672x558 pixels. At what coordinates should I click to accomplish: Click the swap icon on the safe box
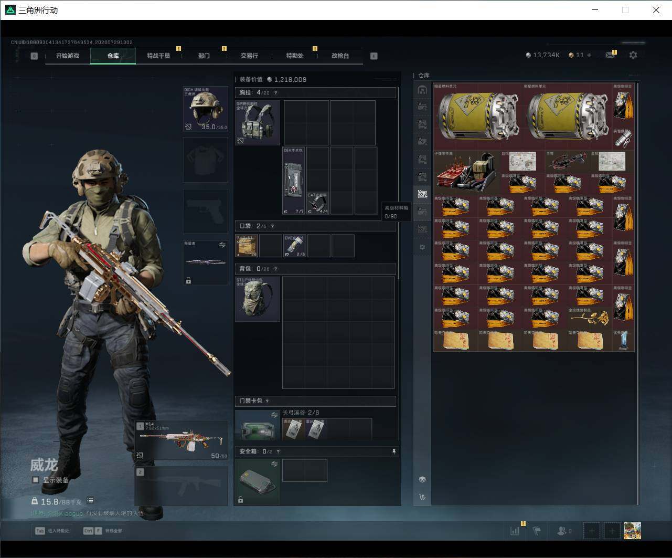274,464
